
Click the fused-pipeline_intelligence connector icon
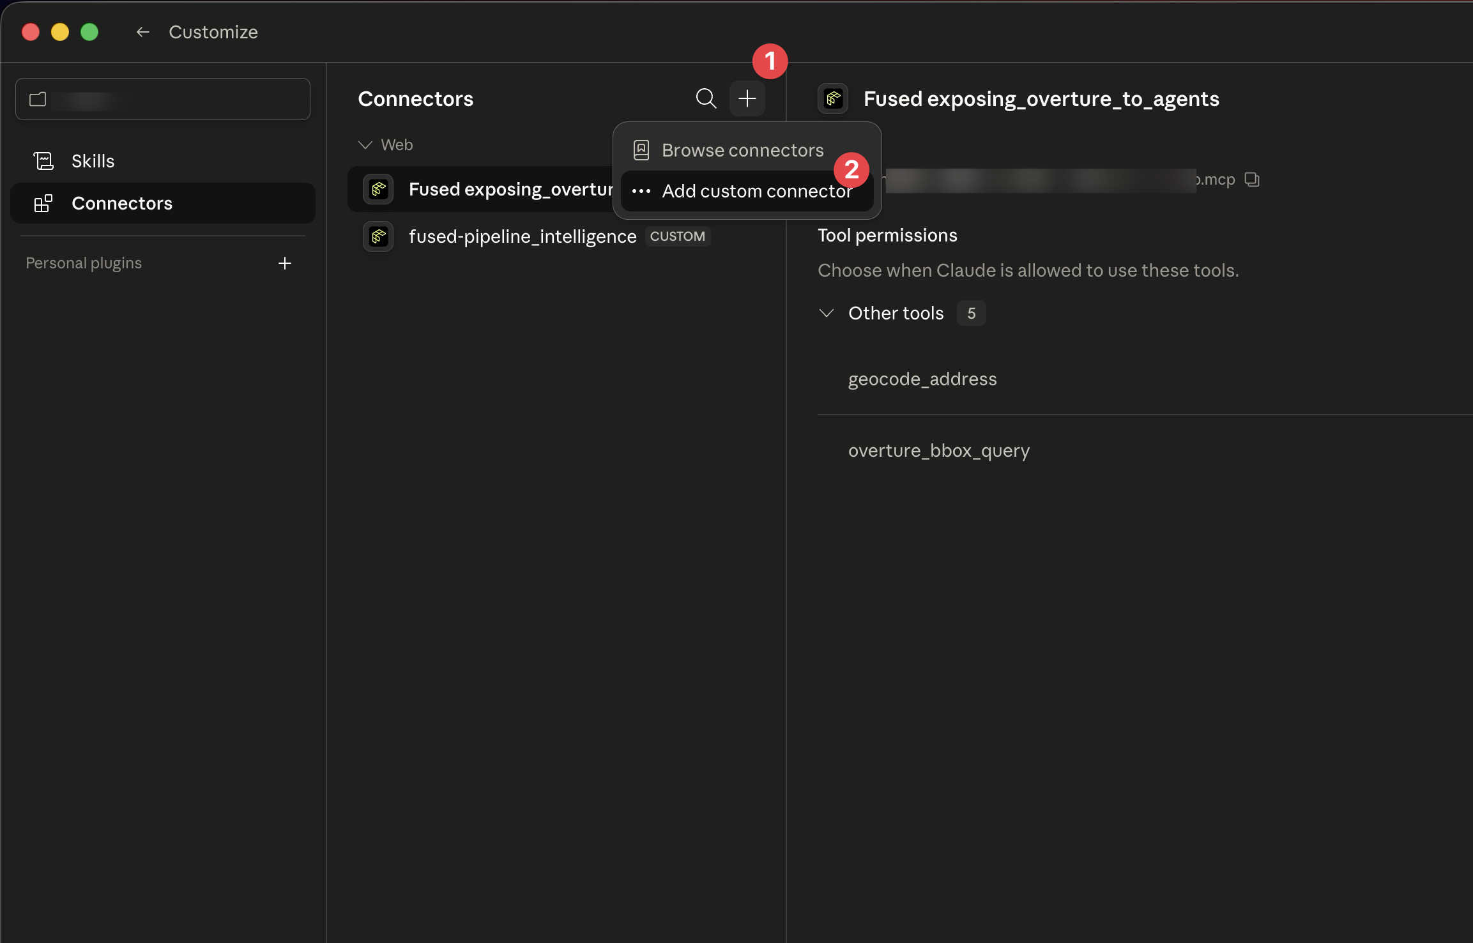(378, 236)
